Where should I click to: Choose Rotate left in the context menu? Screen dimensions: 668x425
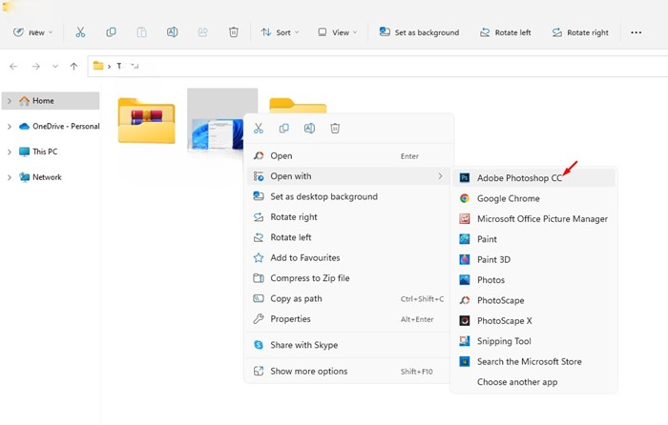tap(347, 238)
